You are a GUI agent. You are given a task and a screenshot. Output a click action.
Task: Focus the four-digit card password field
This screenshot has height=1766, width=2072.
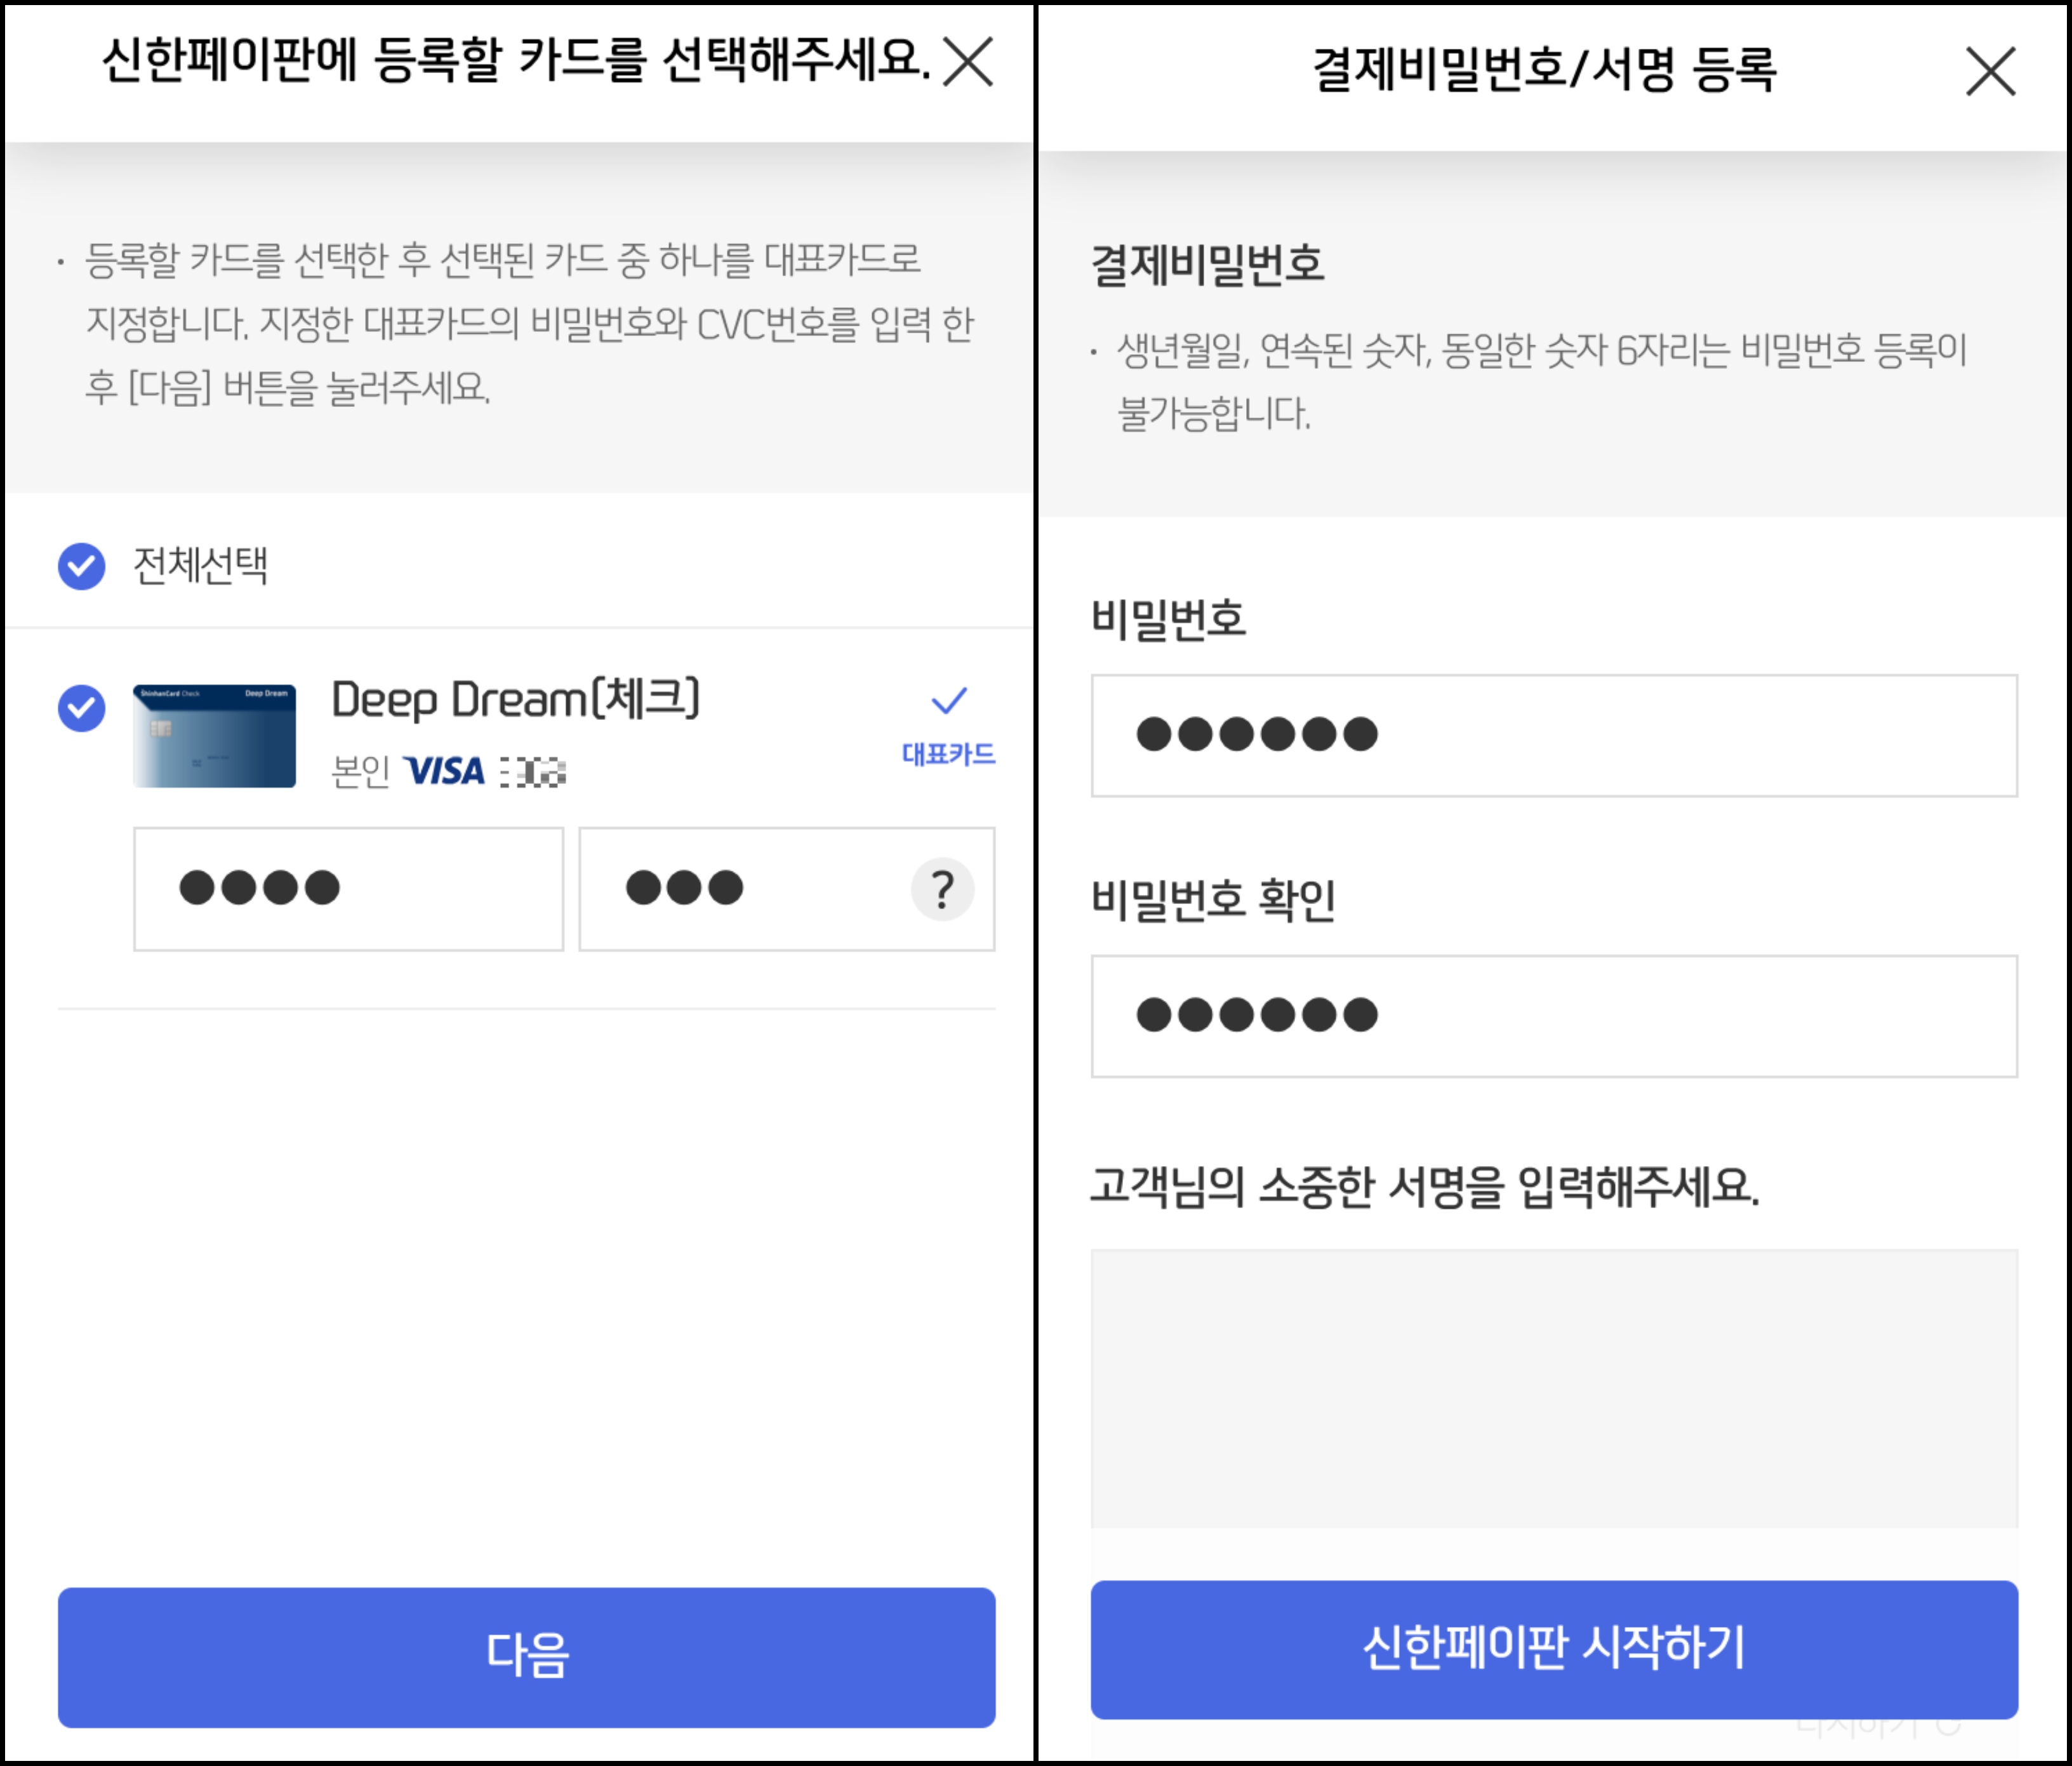(x=349, y=889)
